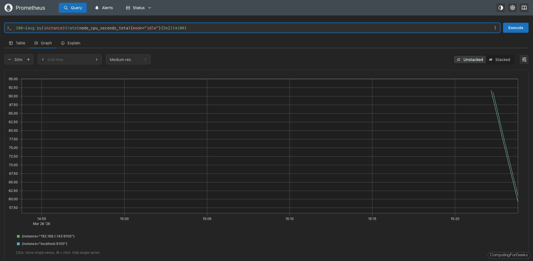Viewport: 533px width, 261px height.
Task: Click the End time input field
Action: coord(67,59)
